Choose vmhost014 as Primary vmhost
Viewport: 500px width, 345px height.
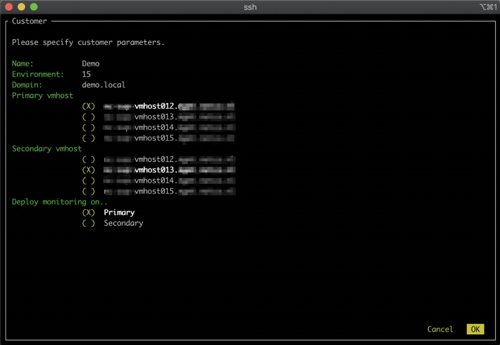click(x=88, y=128)
